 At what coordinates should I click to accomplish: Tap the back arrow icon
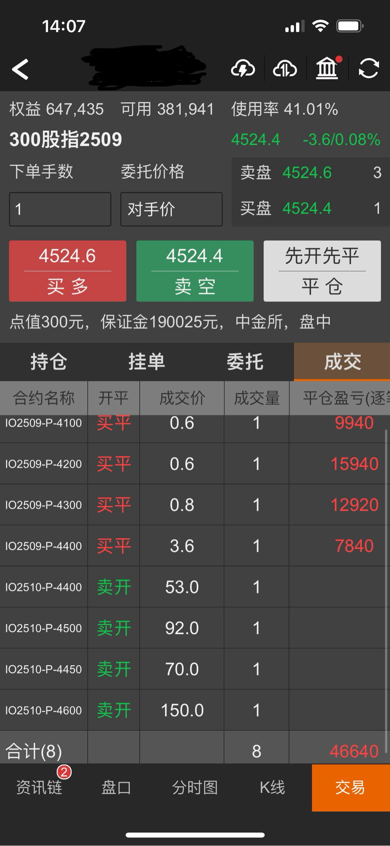pos(20,69)
